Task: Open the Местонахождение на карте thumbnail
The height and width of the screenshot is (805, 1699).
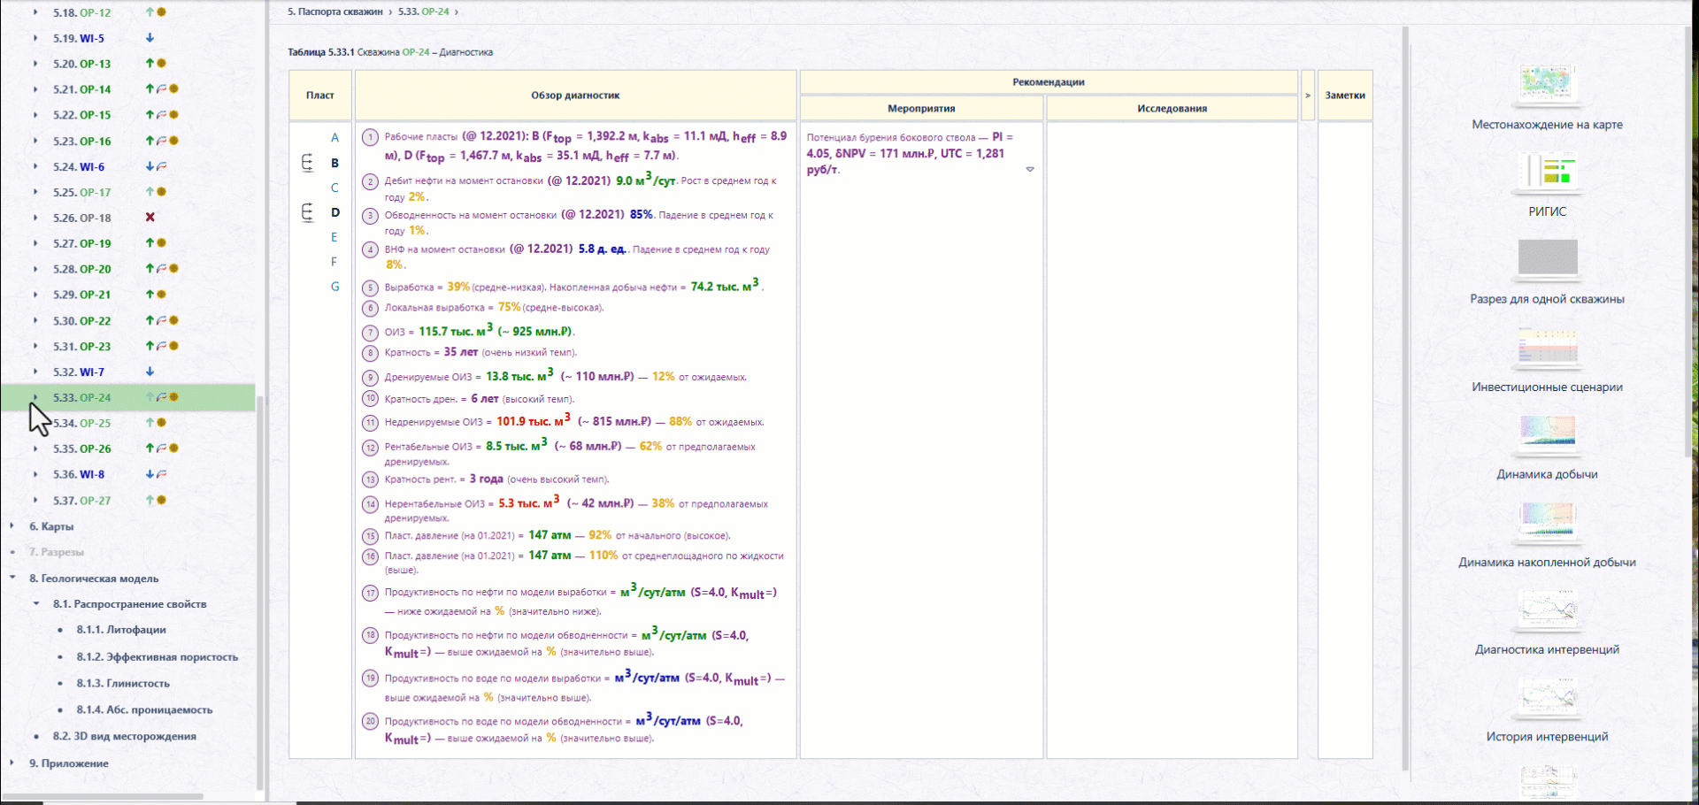Action: coord(1548,83)
